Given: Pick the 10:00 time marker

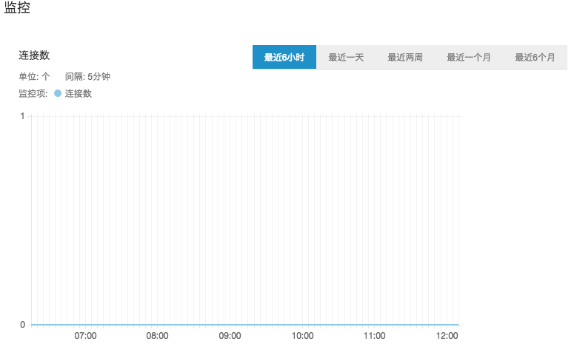Looking at the screenshot, I should (302, 336).
